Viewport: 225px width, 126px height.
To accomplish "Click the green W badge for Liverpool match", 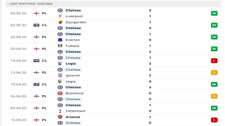I will pos(214,13).
